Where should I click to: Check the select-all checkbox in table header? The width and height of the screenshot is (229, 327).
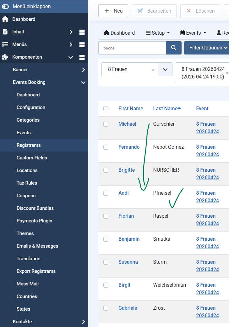(x=106, y=109)
